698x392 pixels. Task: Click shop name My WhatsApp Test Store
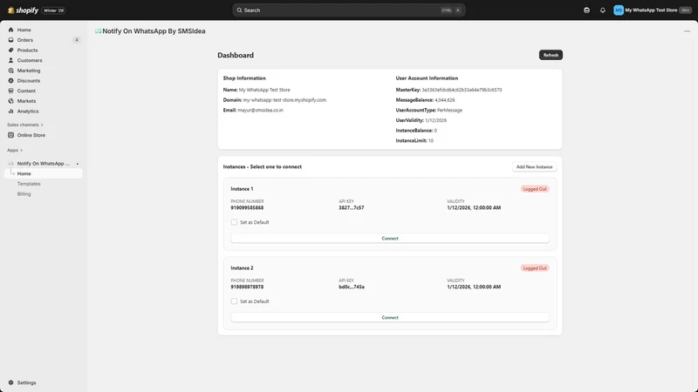[x=264, y=90]
